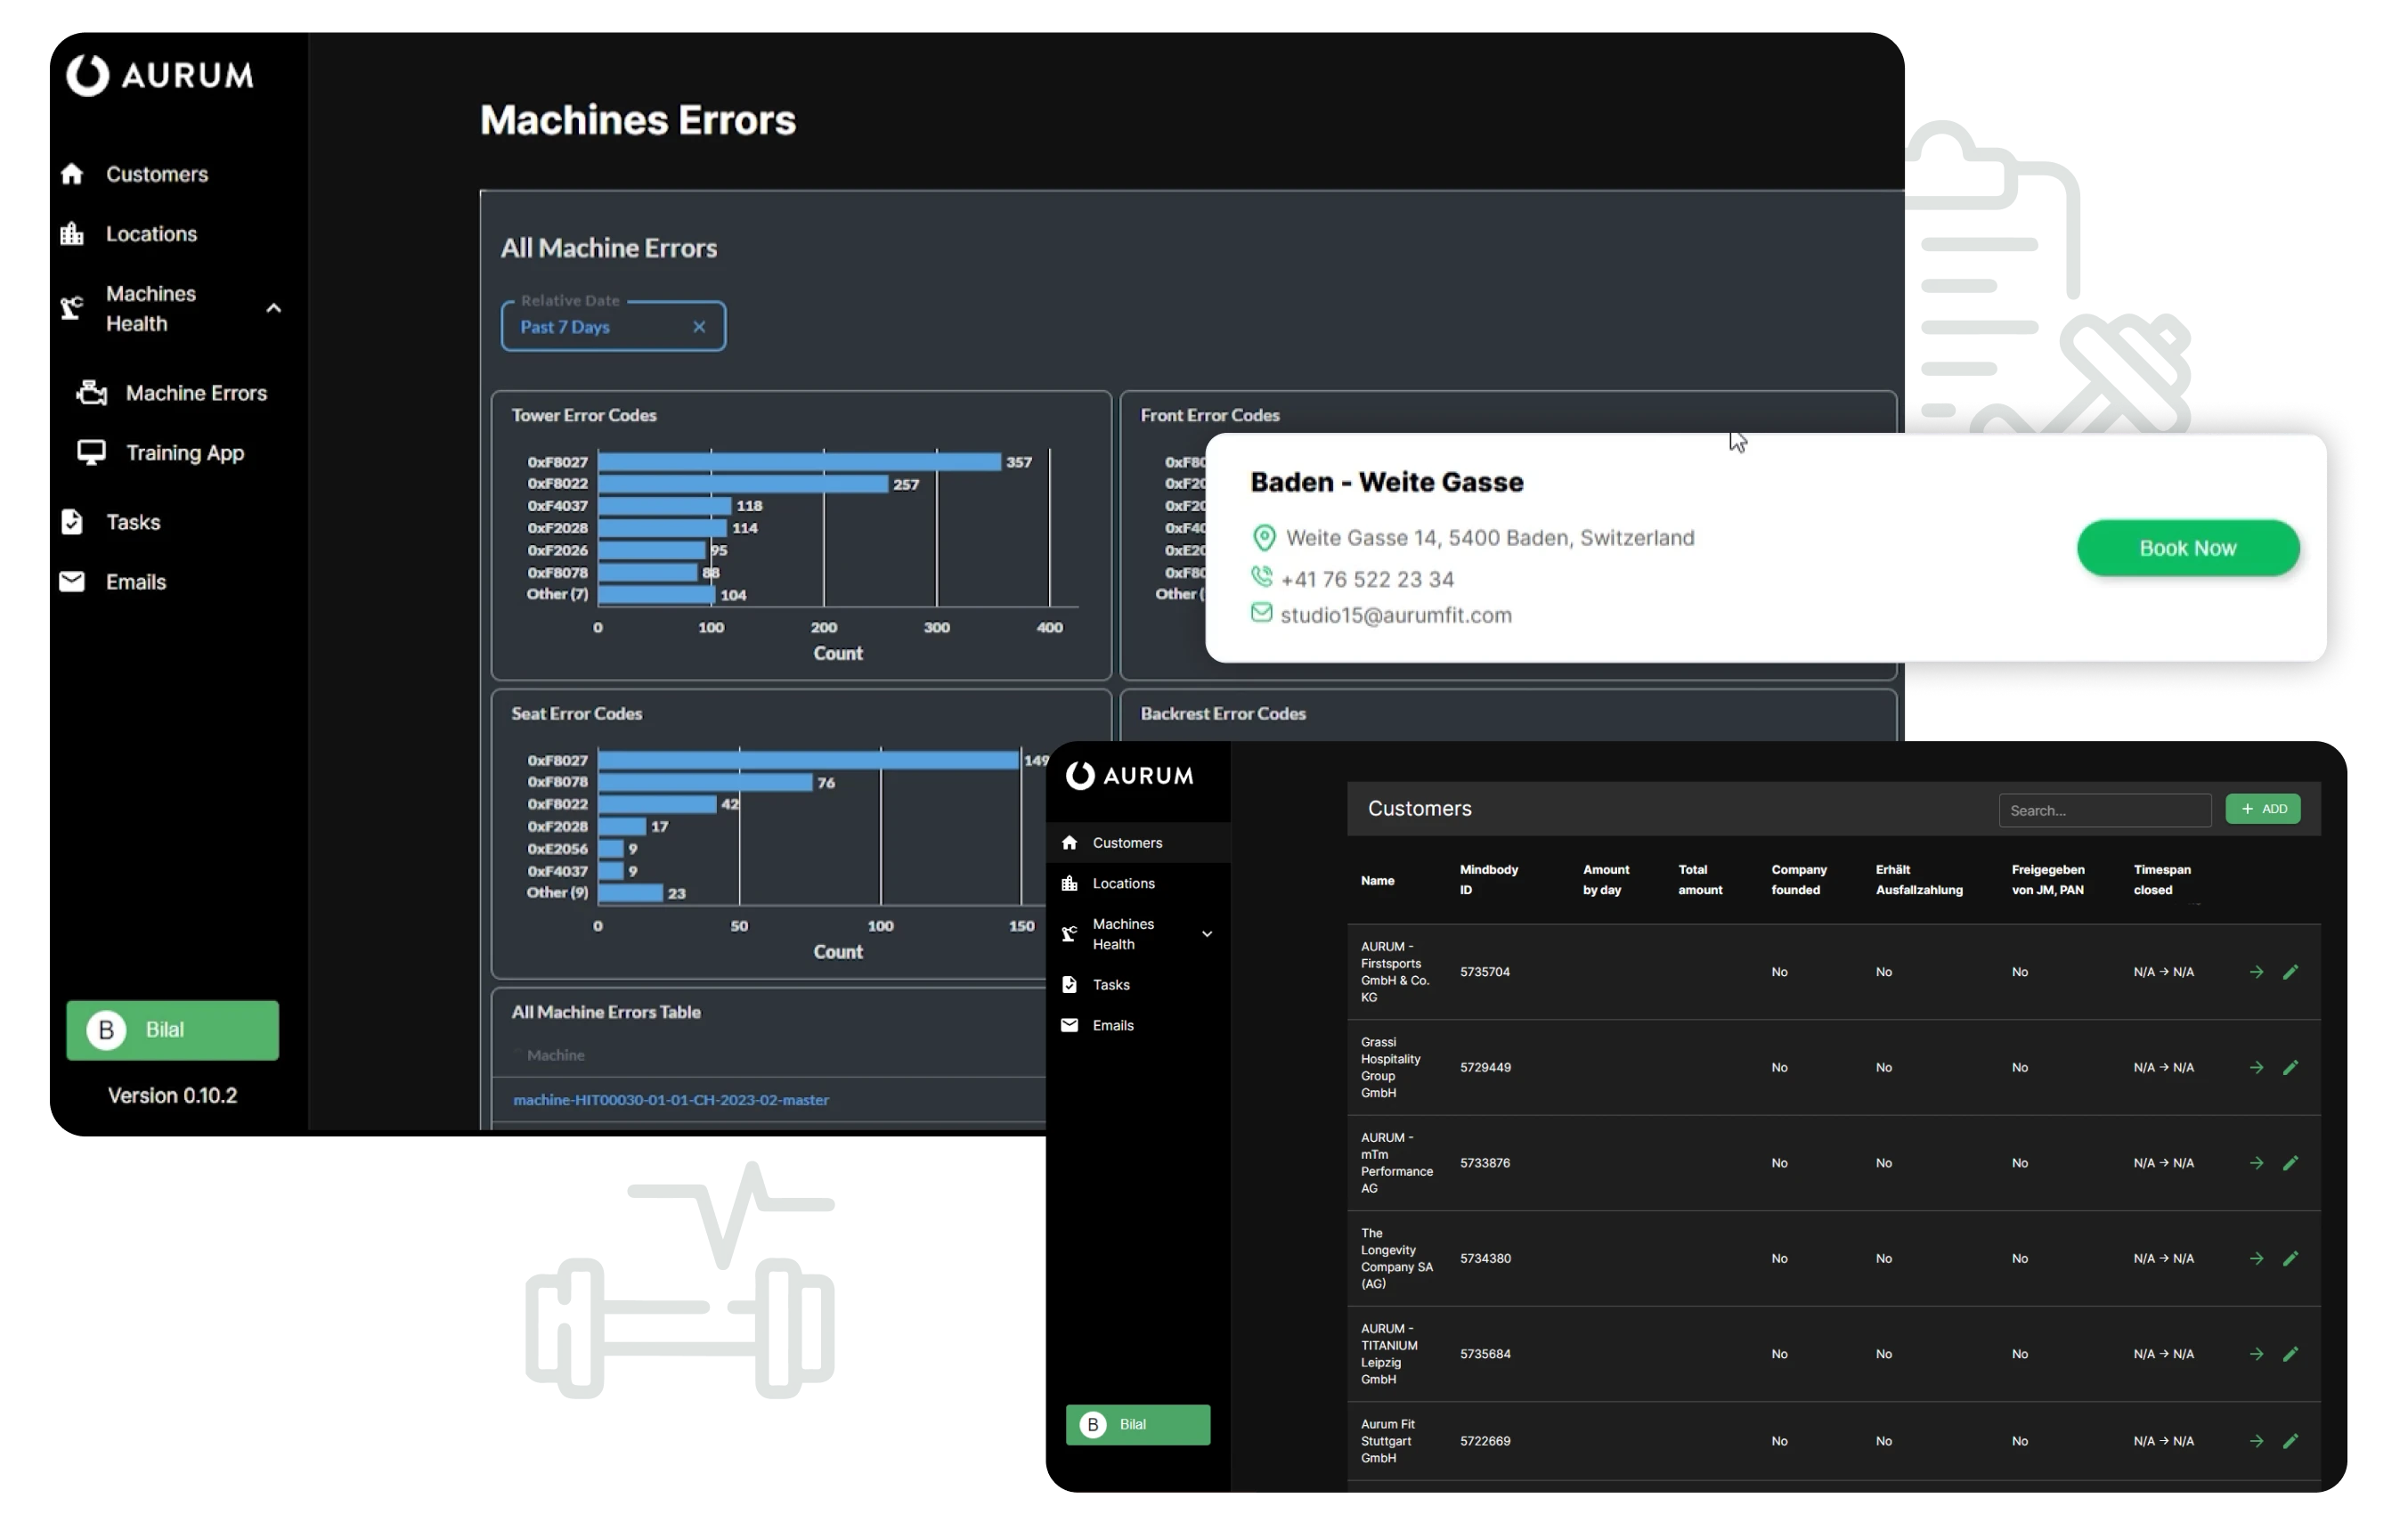Click the +41 76 522 23 34 phone number
2408x1531 pixels.
tap(1367, 580)
